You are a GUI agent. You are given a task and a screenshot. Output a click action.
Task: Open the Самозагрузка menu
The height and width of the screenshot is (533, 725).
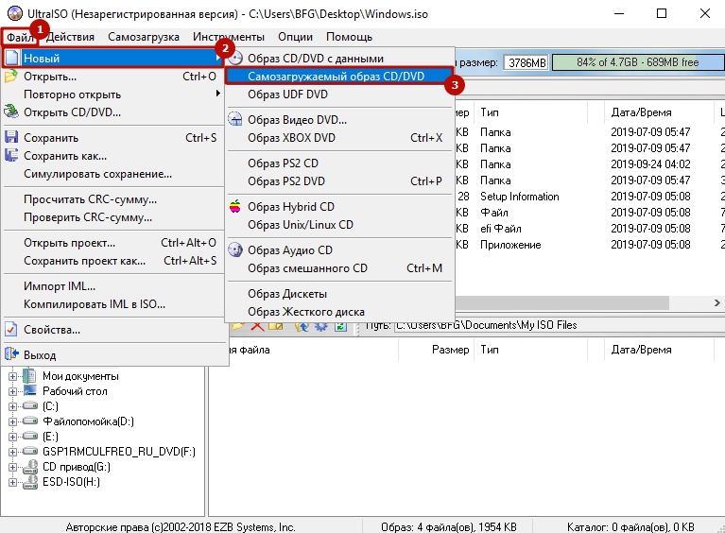tap(144, 37)
